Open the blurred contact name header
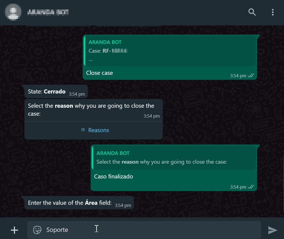 [48, 12]
